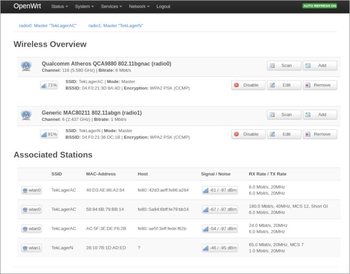Expand the Services menu

coord(111,7)
